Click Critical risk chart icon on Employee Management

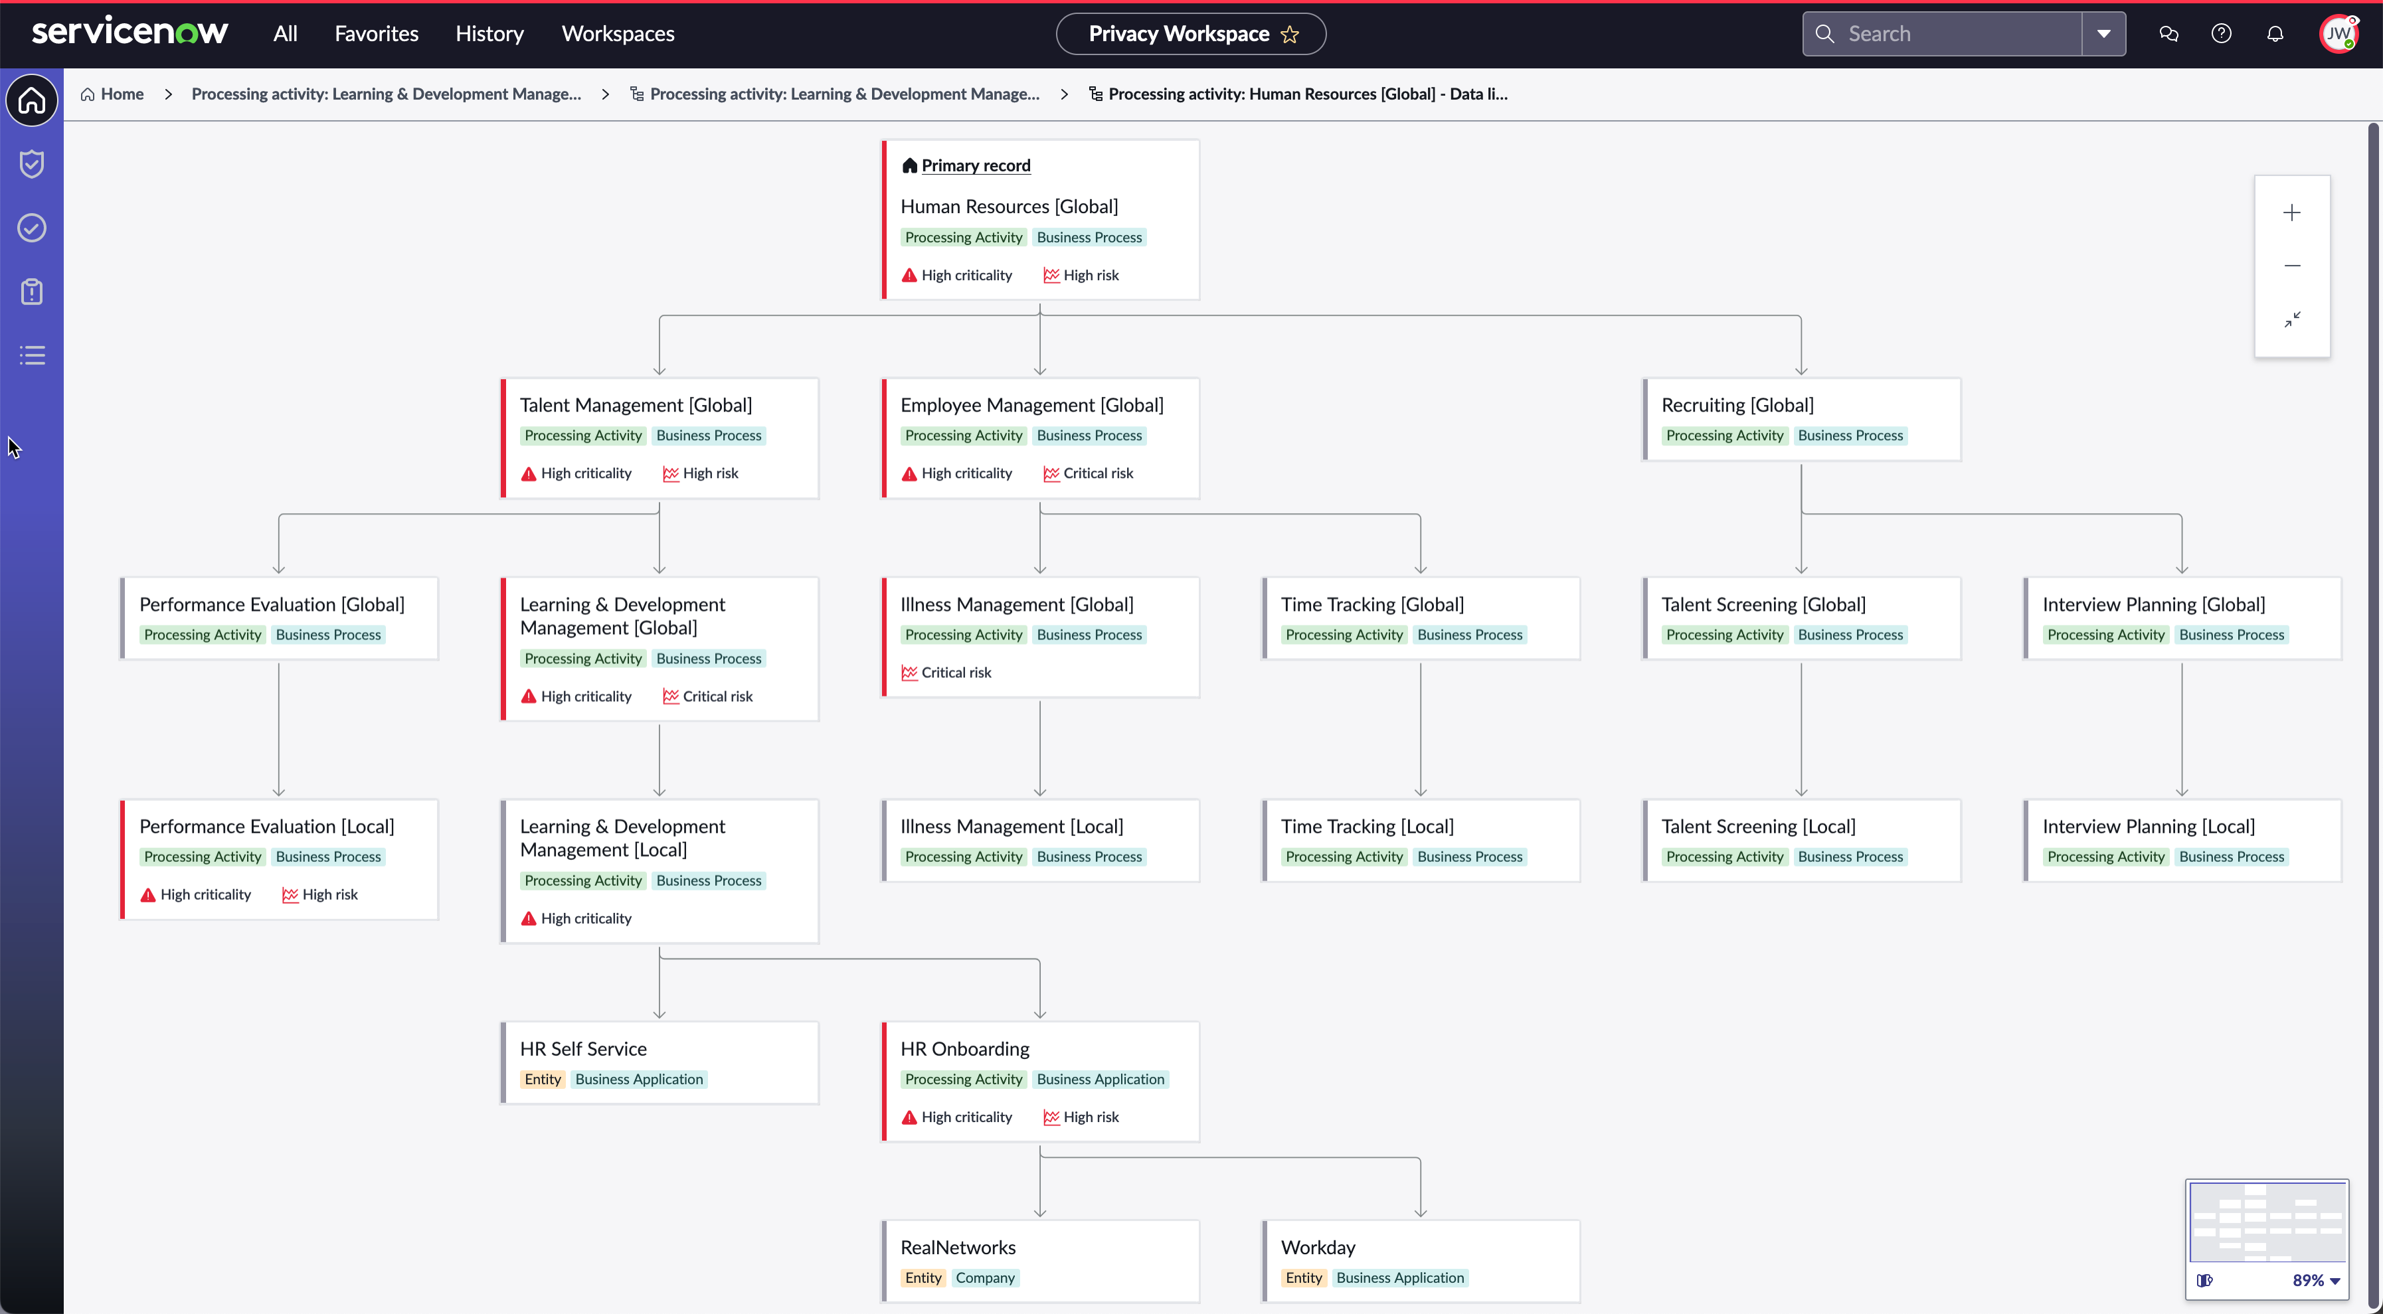(1051, 473)
